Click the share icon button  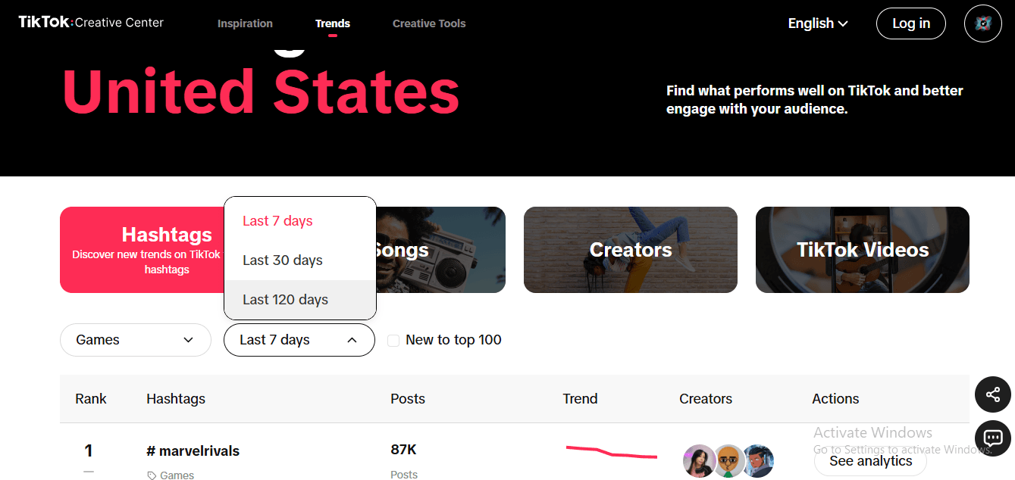[992, 394]
